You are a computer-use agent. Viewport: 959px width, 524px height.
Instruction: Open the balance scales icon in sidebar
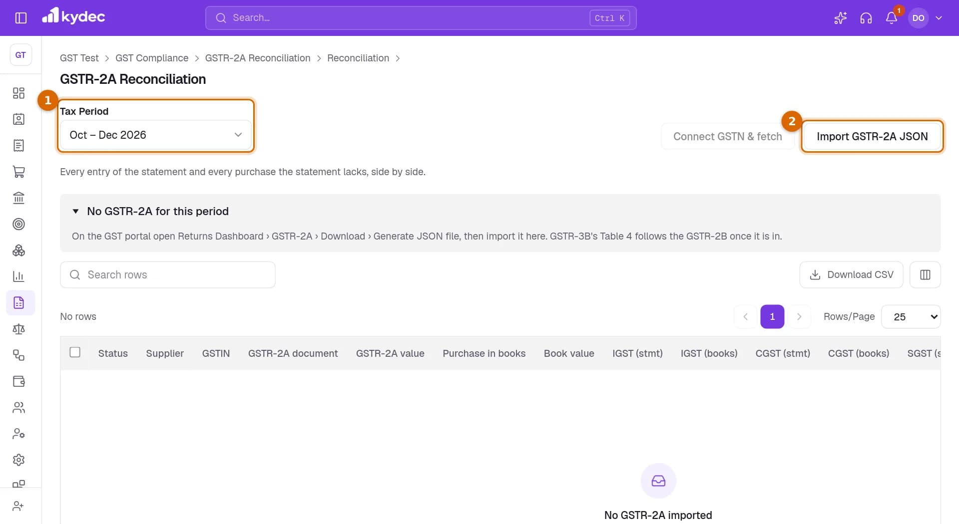[18, 329]
